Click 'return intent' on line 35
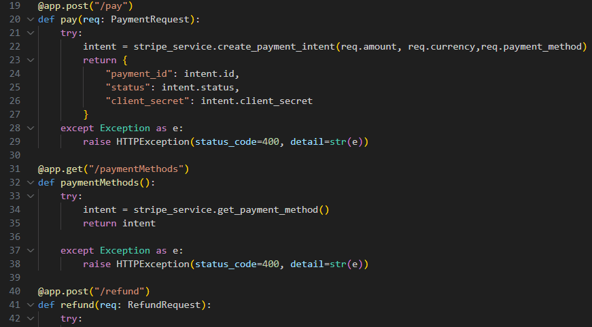 click(x=120, y=223)
